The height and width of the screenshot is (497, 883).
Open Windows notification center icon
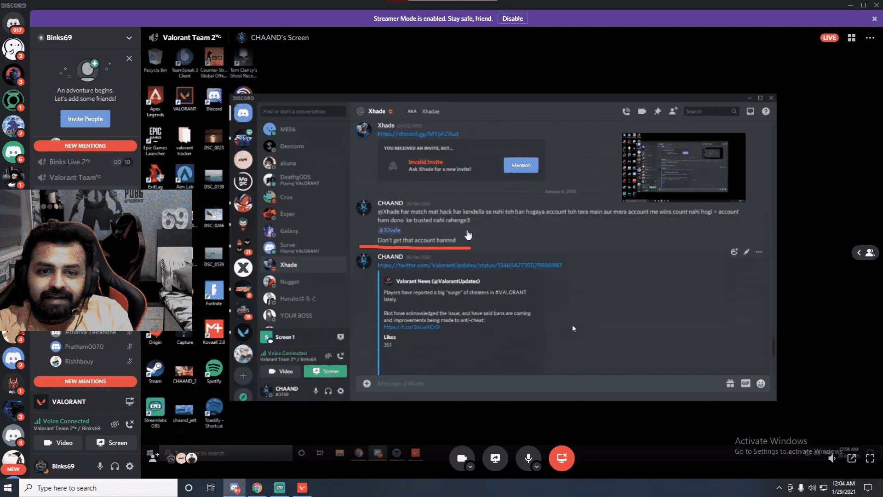868,488
